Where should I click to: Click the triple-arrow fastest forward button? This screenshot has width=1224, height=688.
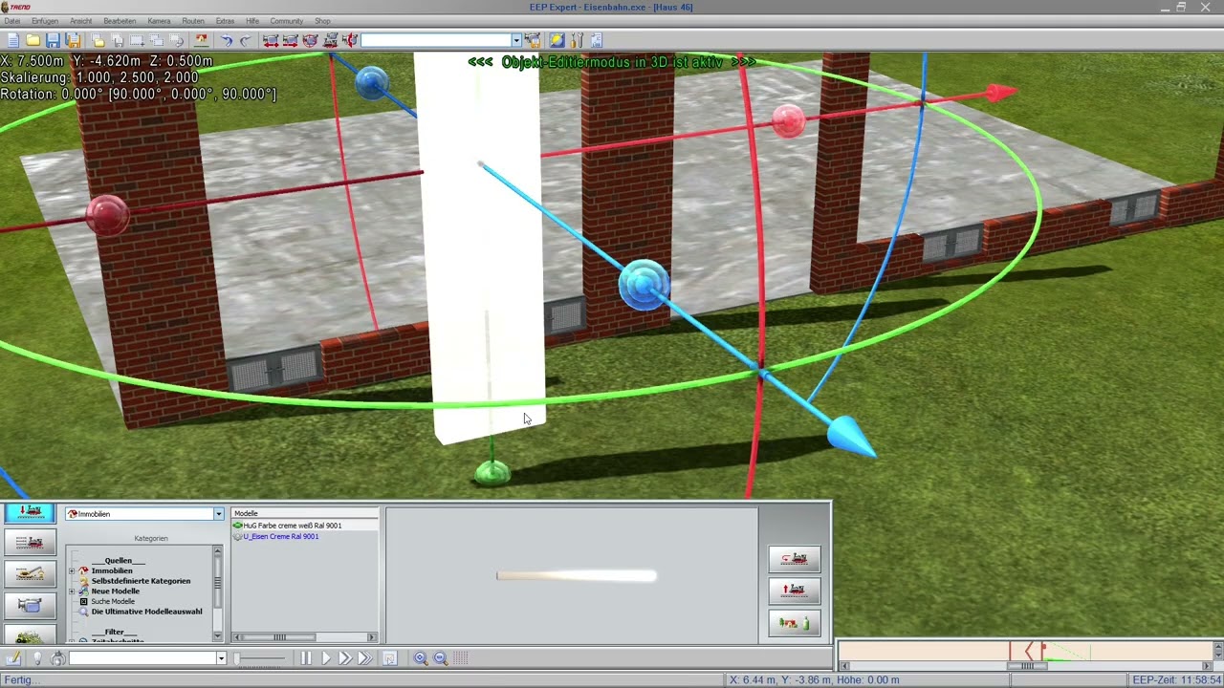365,657
